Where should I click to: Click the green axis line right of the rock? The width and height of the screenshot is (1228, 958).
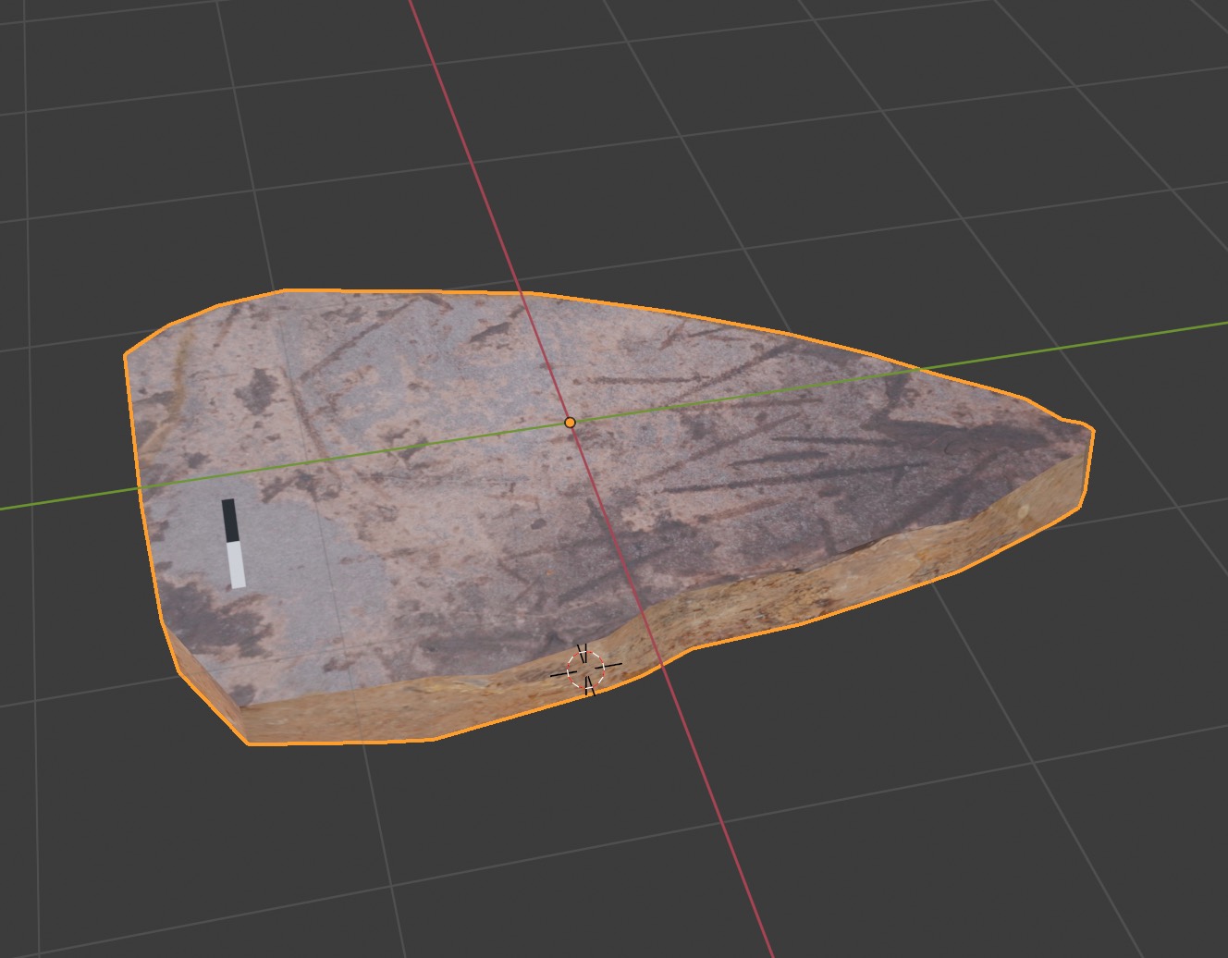1156,334
